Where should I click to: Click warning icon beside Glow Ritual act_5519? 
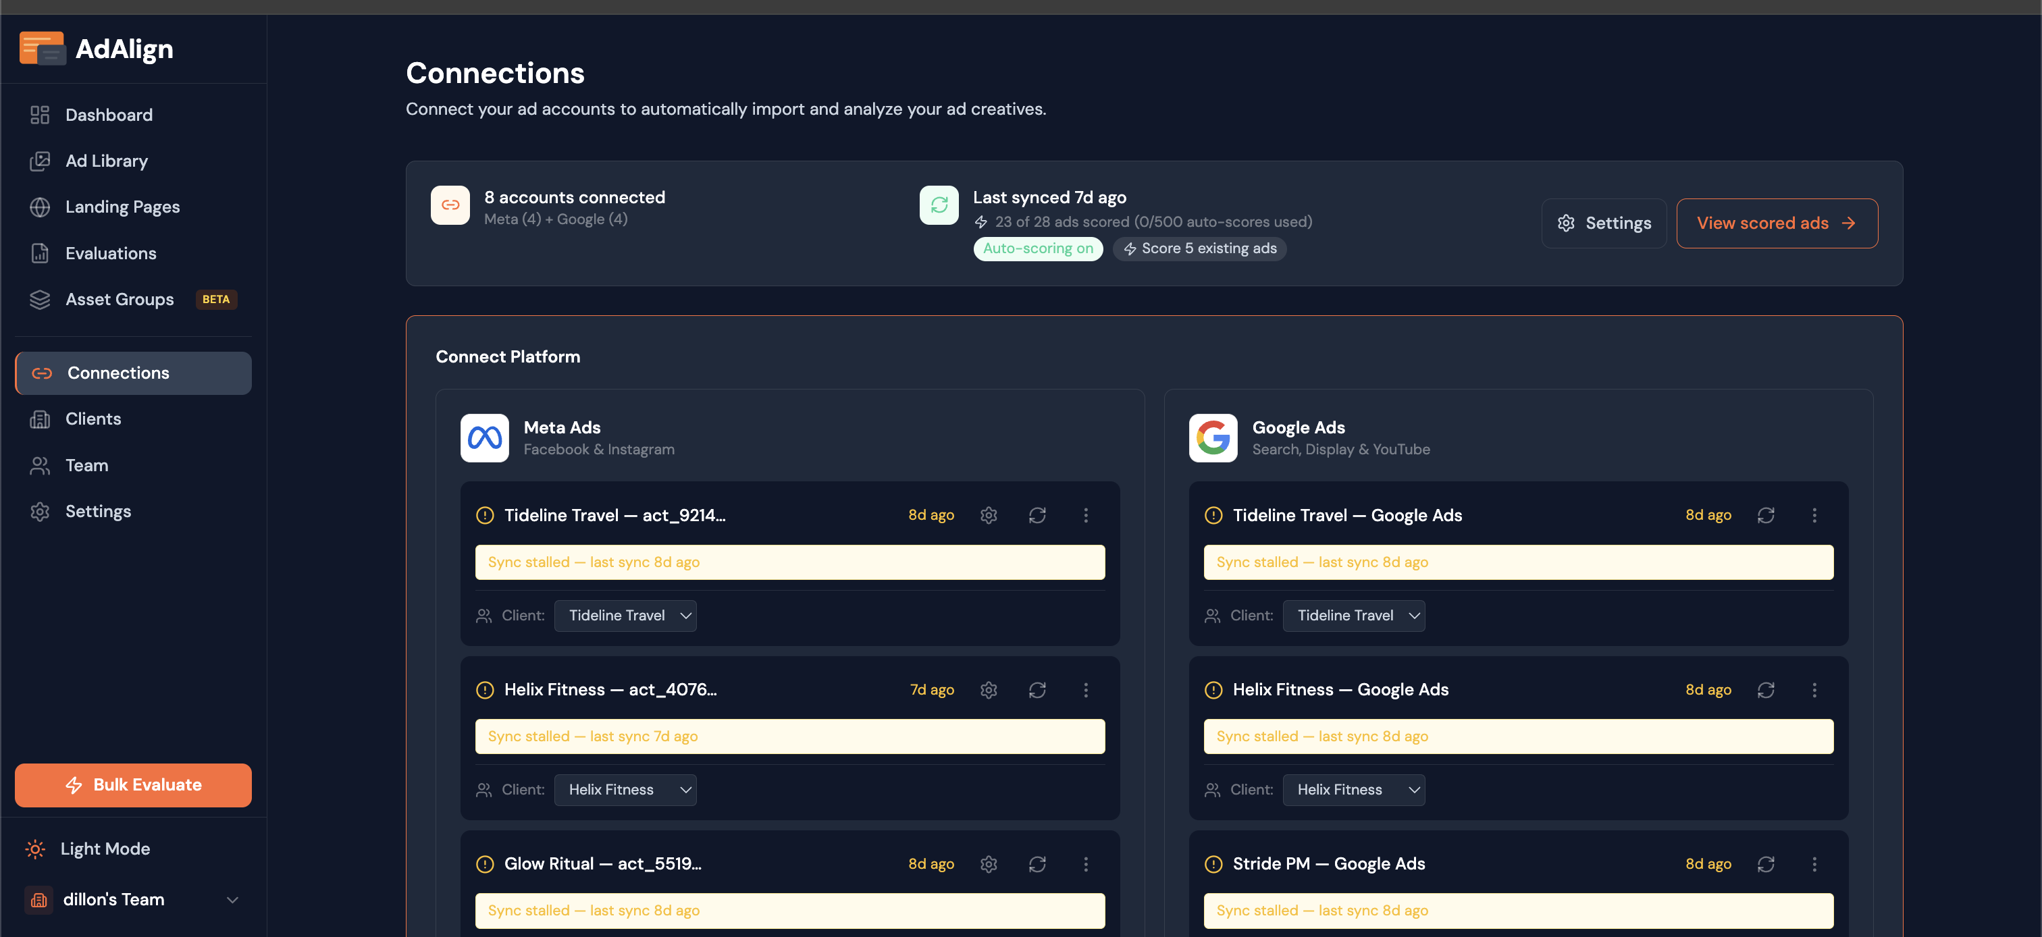point(485,864)
